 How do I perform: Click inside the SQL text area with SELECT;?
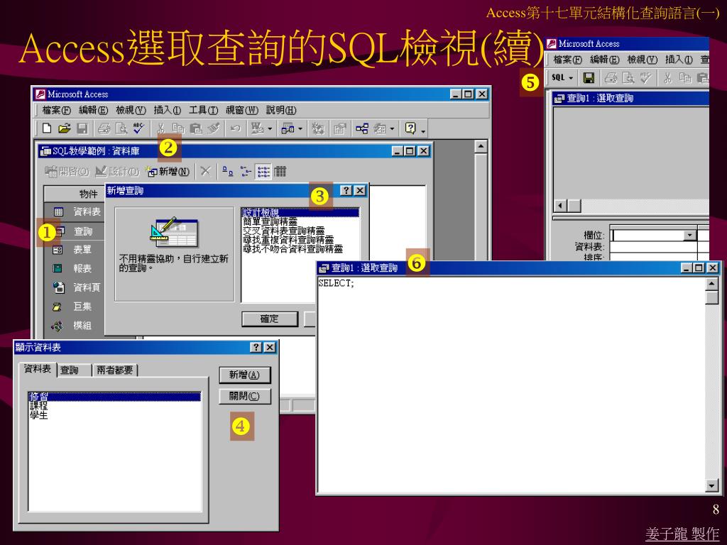(x=511, y=385)
